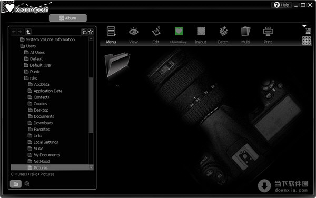Select the Music folder
316x198 pixels.
[35, 148]
